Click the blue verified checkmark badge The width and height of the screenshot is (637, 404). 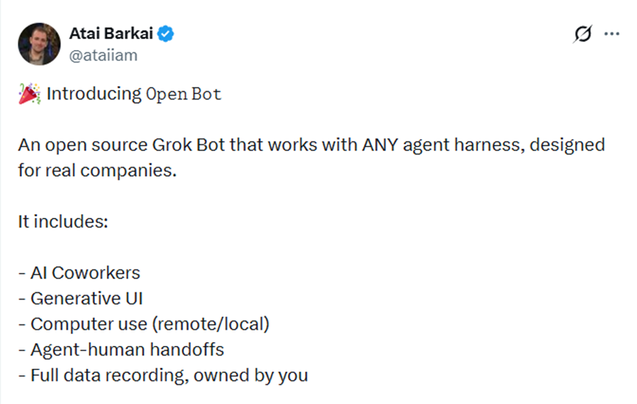pos(166,34)
